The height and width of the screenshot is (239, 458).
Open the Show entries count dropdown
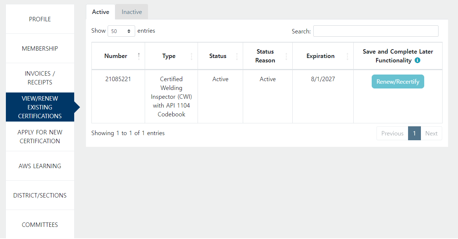tap(121, 31)
